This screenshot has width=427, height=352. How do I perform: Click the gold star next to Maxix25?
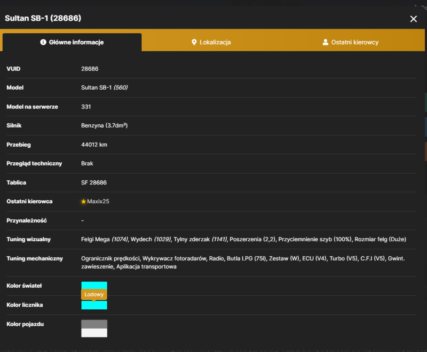pyautogui.click(x=83, y=201)
